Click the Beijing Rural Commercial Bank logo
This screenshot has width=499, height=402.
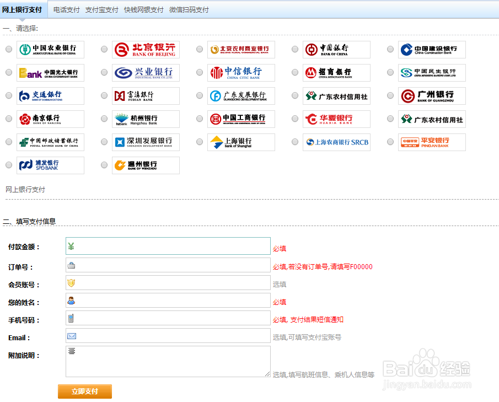tap(241, 49)
